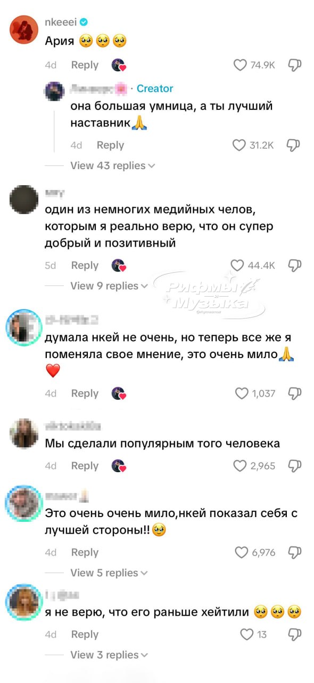This screenshot has width=314, height=683.
Task: Dislike the comment with 13 likes
Action: tap(295, 634)
